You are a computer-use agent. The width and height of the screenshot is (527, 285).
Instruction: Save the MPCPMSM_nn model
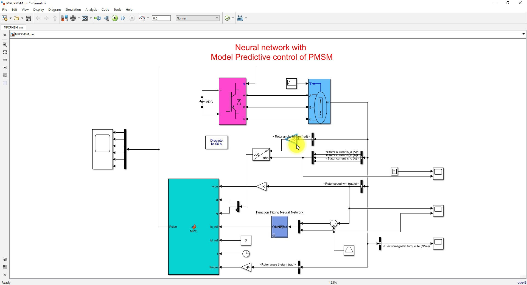(x=28, y=18)
